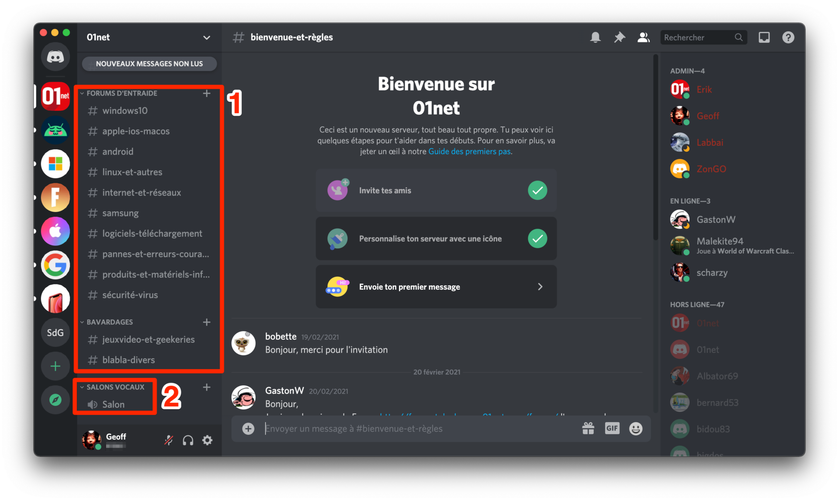Focus the Rechercher search field
Image resolution: width=839 pixels, height=501 pixels.
(704, 37)
